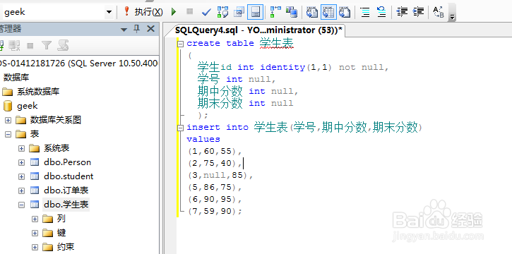This screenshot has height=254, width=512.
Task: Collapse the dbo.学生表 table
Action: [x=22, y=205]
